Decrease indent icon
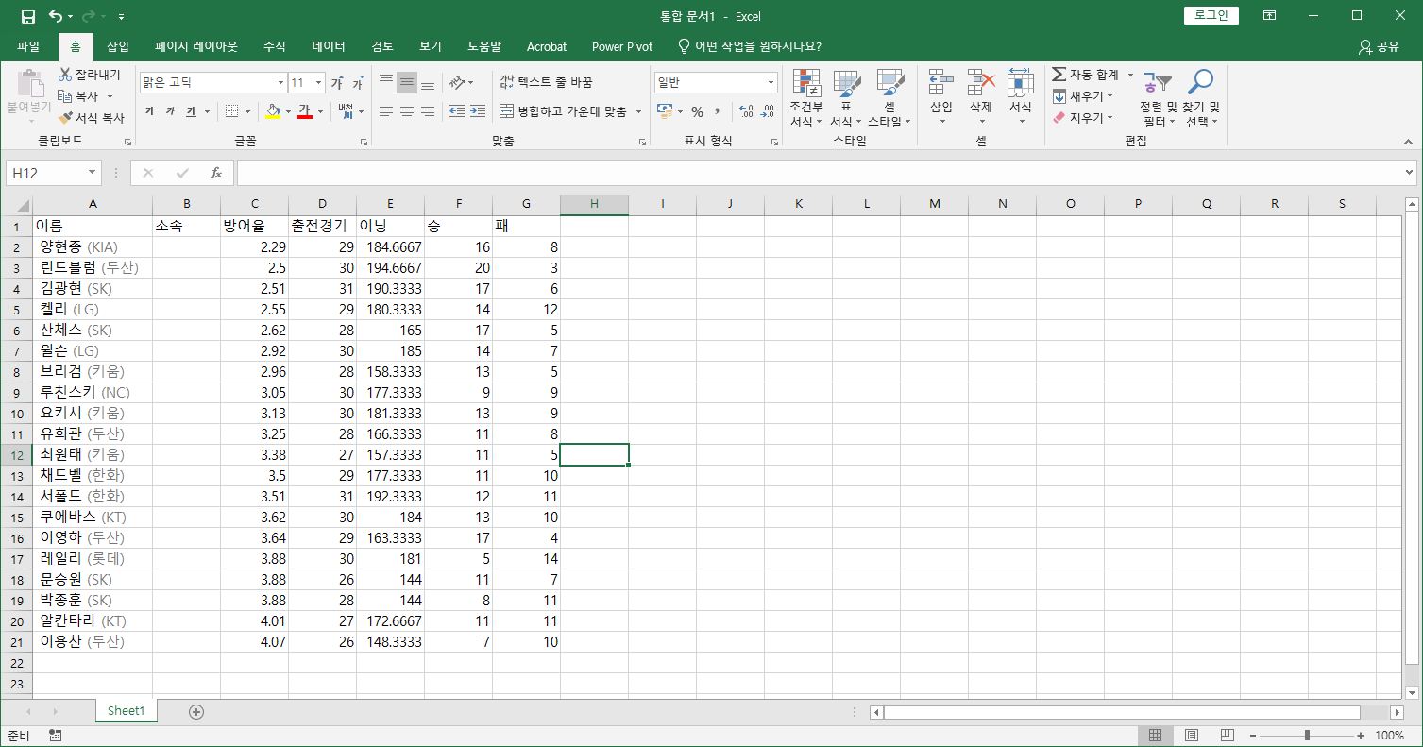The image size is (1423, 747). [x=457, y=111]
